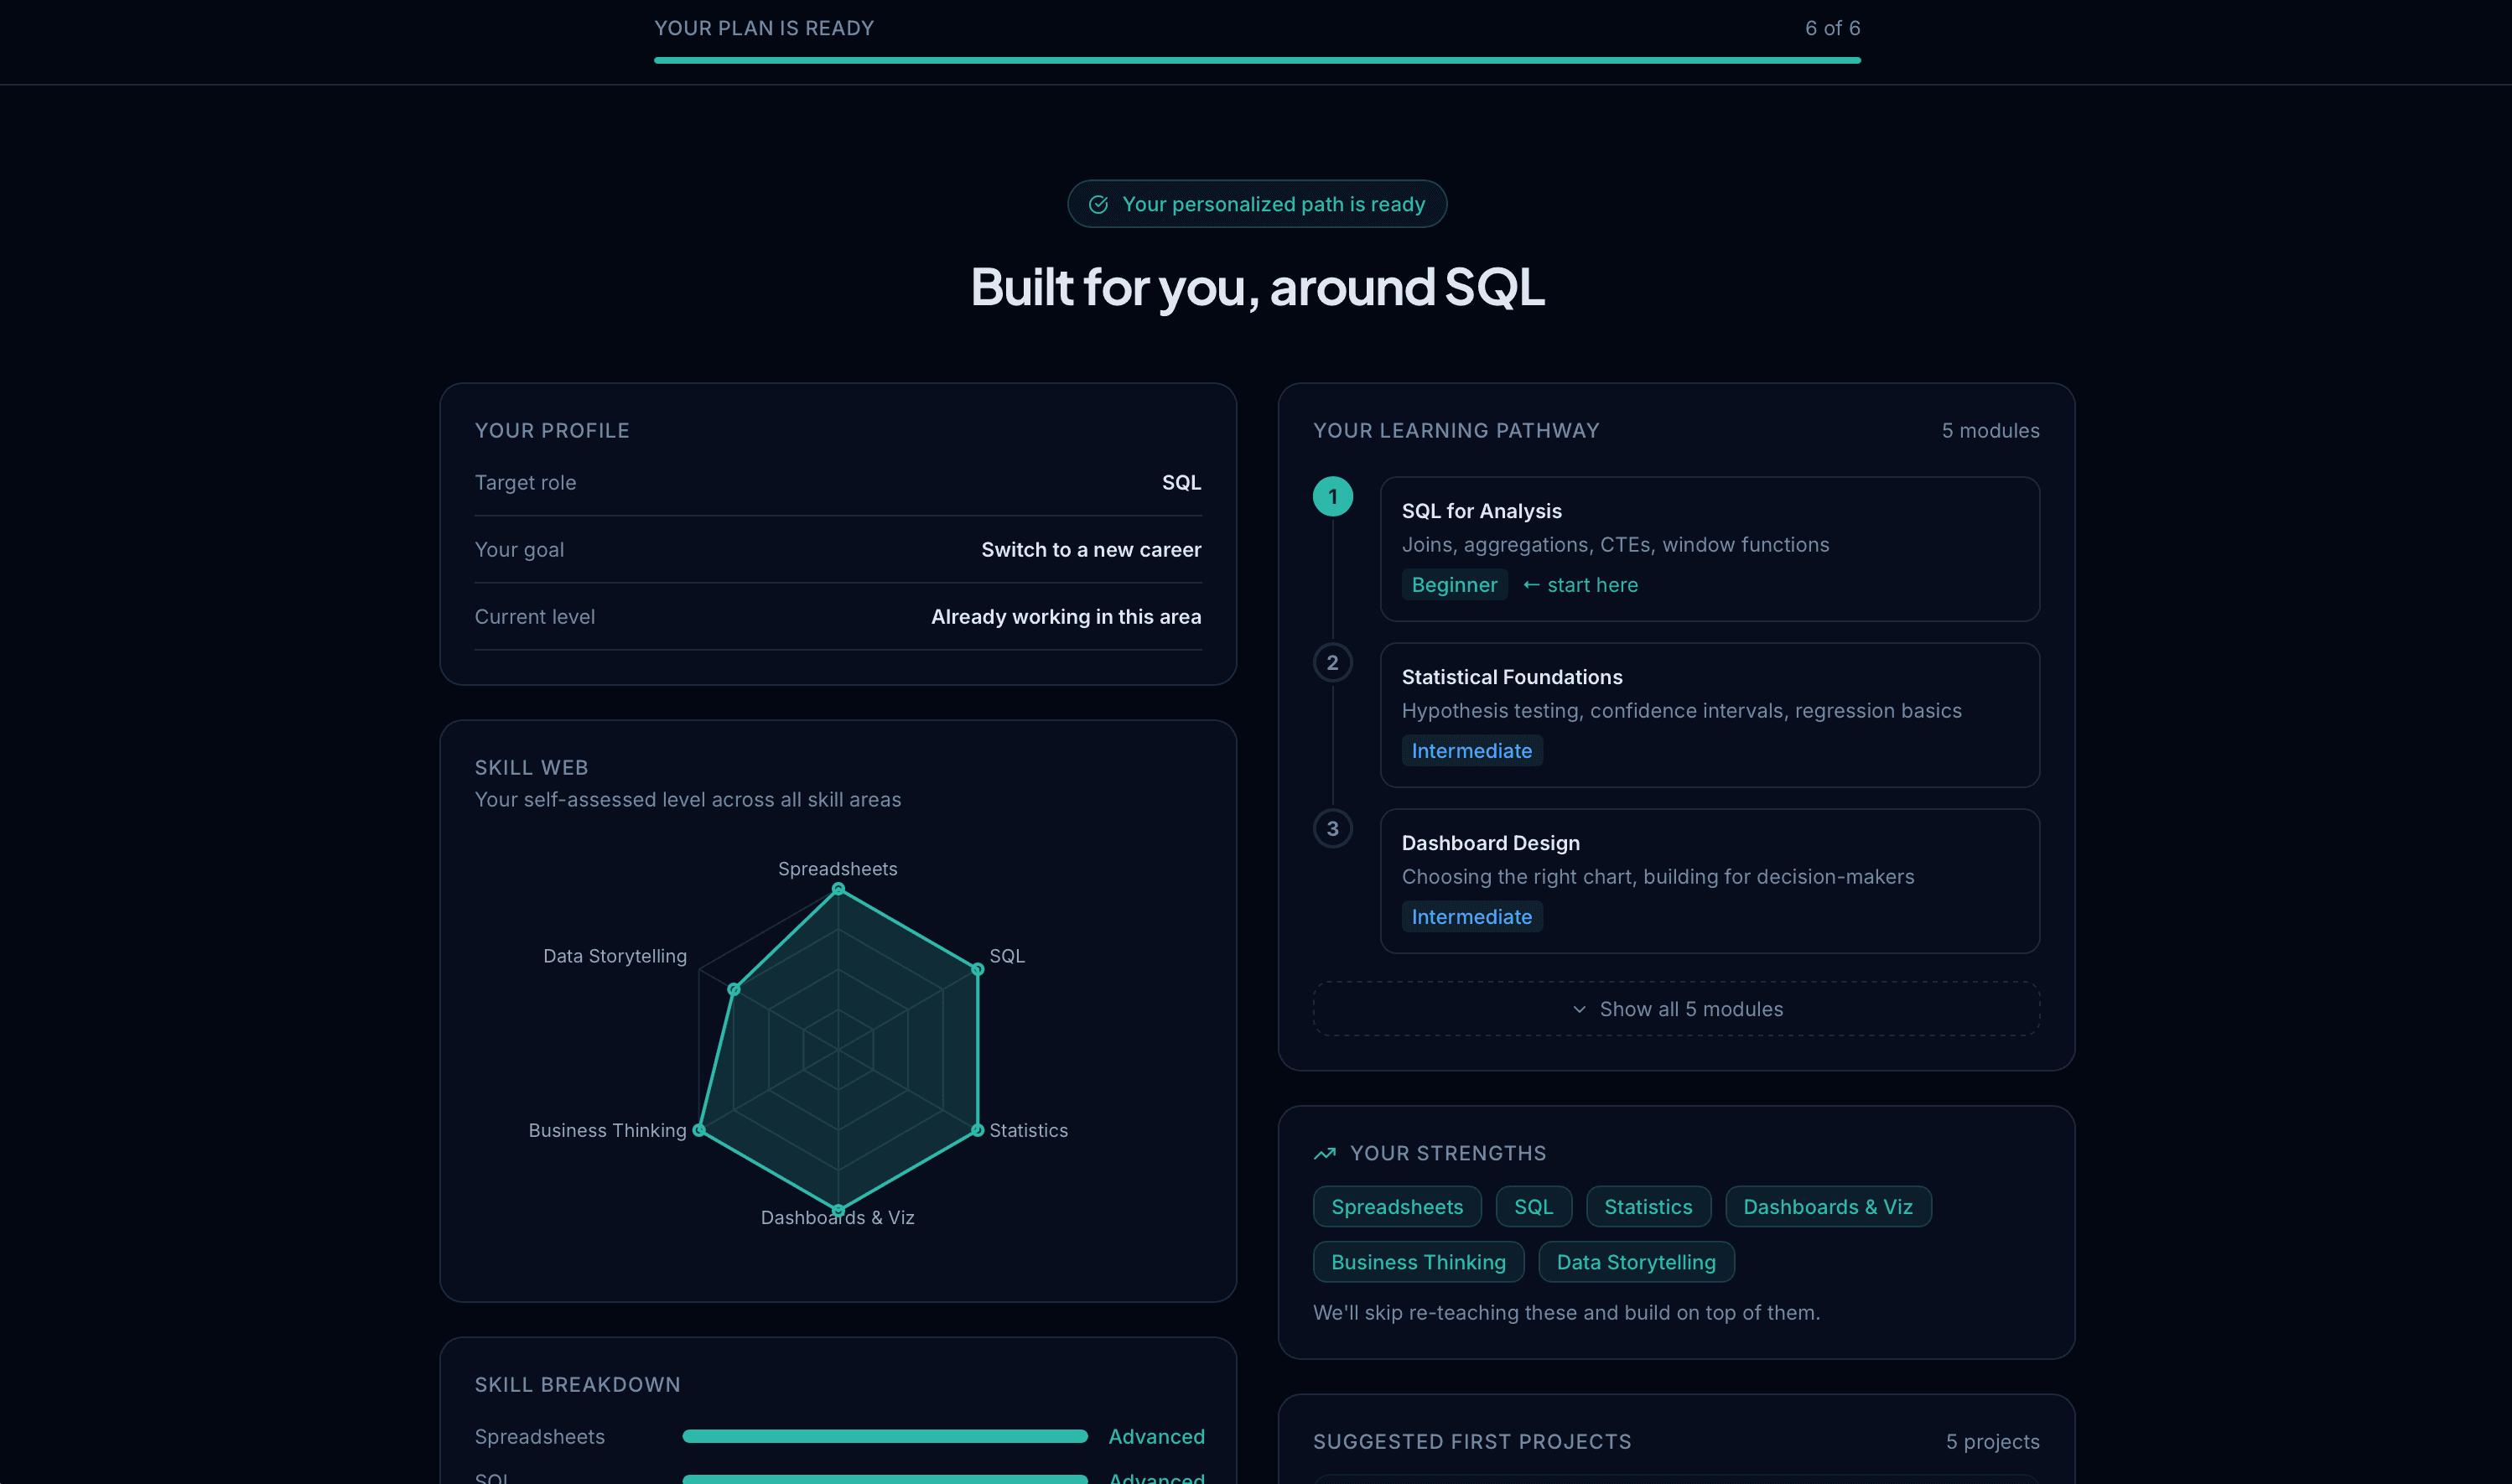The width and height of the screenshot is (2512, 1484).
Task: Click the Business Thinking radar chart point
Action: tap(699, 1130)
